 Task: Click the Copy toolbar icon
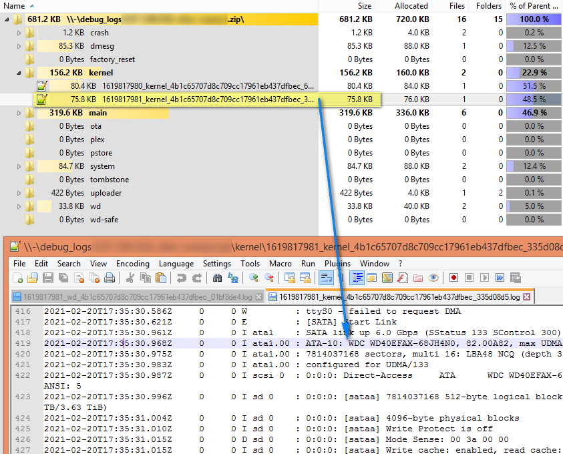coord(146,278)
